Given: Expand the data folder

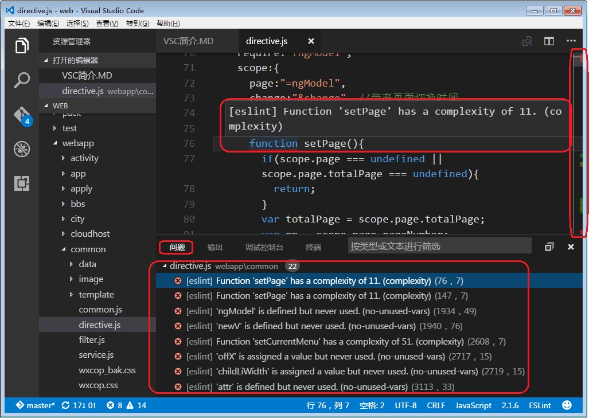Looking at the screenshot, I should pos(72,264).
